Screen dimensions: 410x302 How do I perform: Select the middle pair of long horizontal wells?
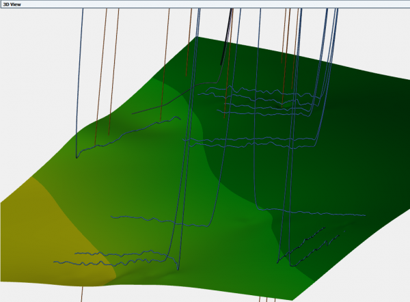pos(253,141)
